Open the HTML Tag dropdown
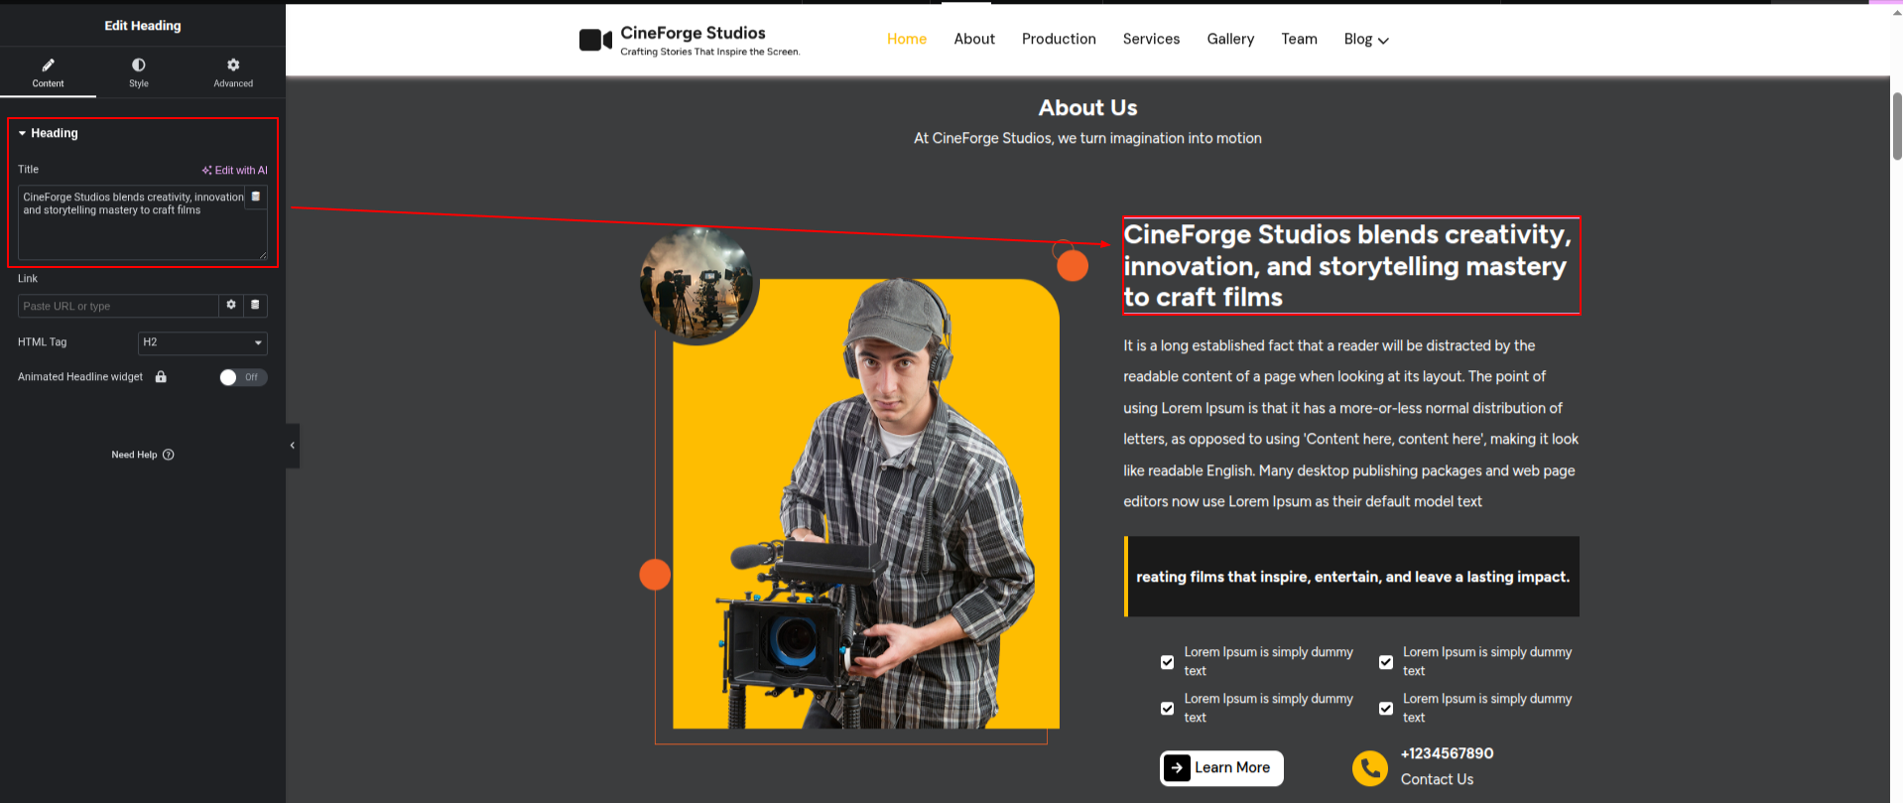 tap(202, 342)
